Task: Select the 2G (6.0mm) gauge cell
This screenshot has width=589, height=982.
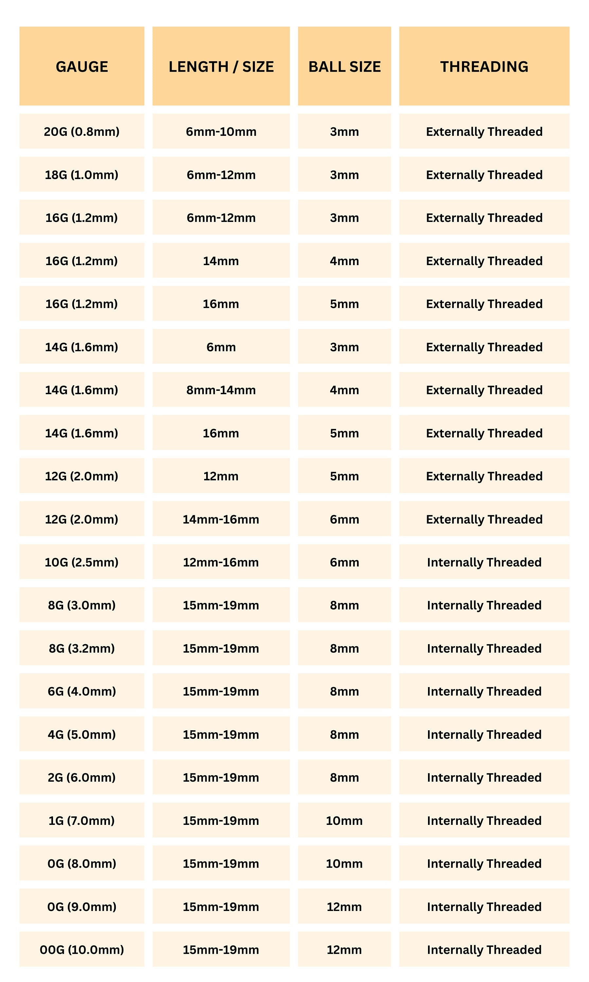Action: pos(82,777)
